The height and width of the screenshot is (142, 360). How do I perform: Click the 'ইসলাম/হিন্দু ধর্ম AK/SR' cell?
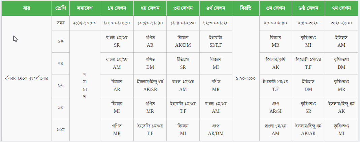coord(150,85)
